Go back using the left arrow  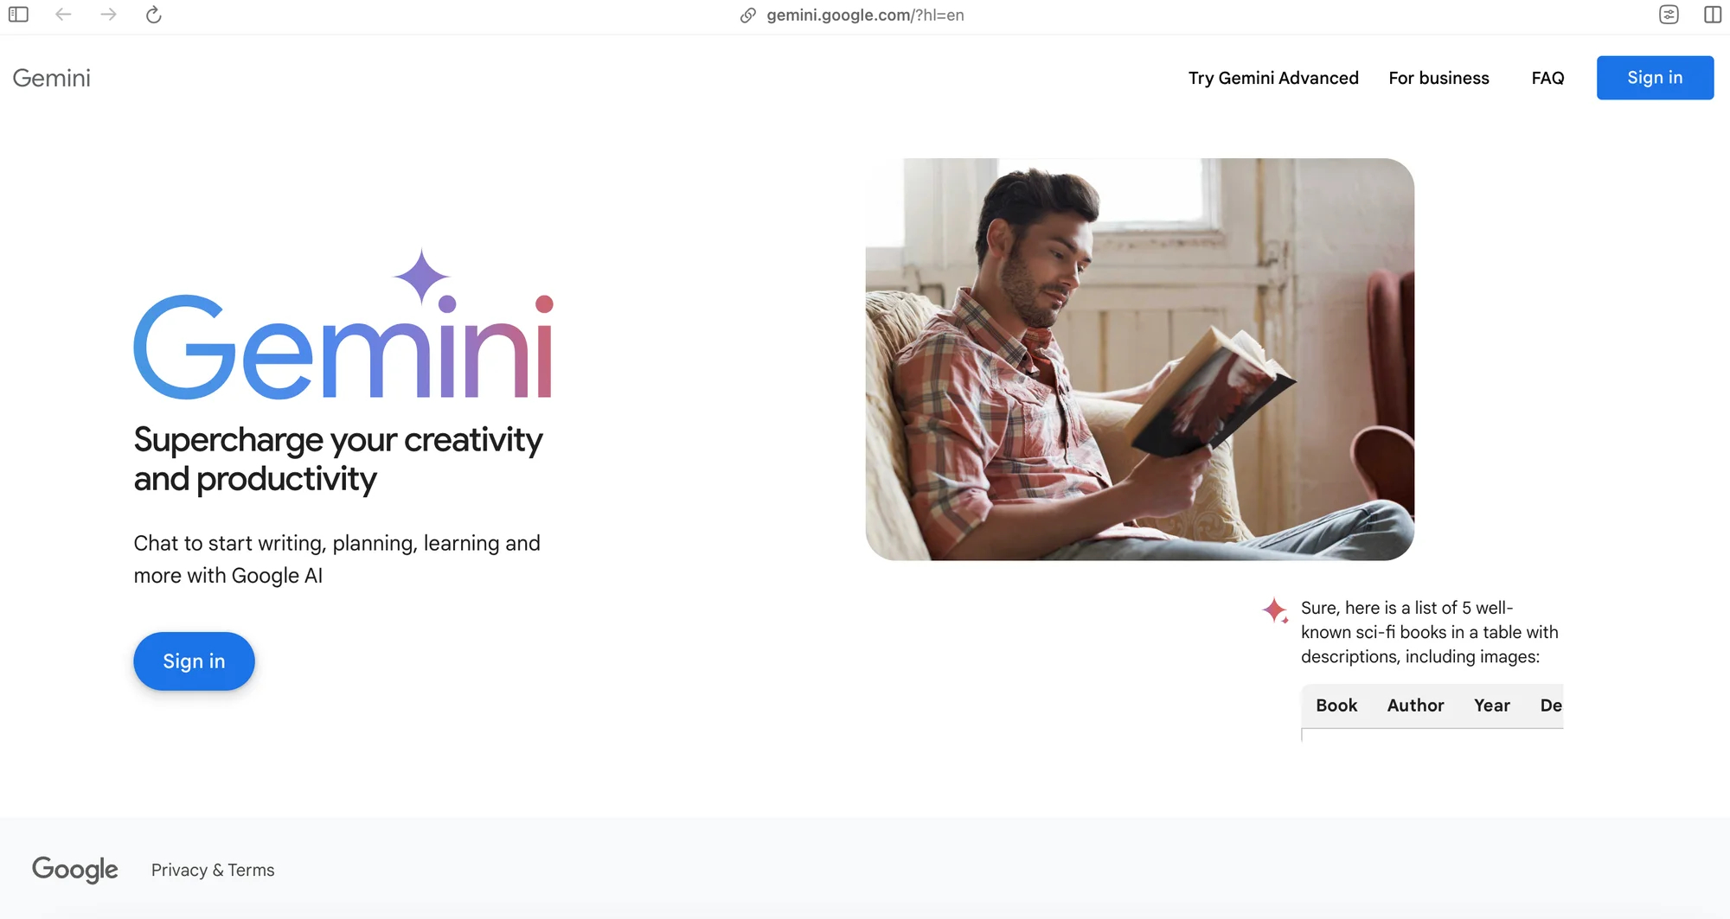(63, 15)
